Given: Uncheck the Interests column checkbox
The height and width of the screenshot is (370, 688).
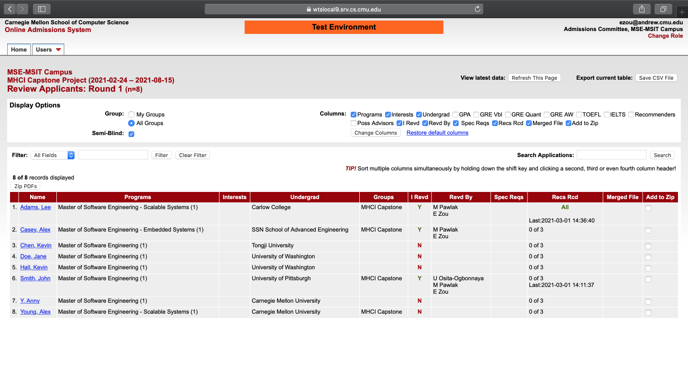Looking at the screenshot, I should click(x=388, y=115).
